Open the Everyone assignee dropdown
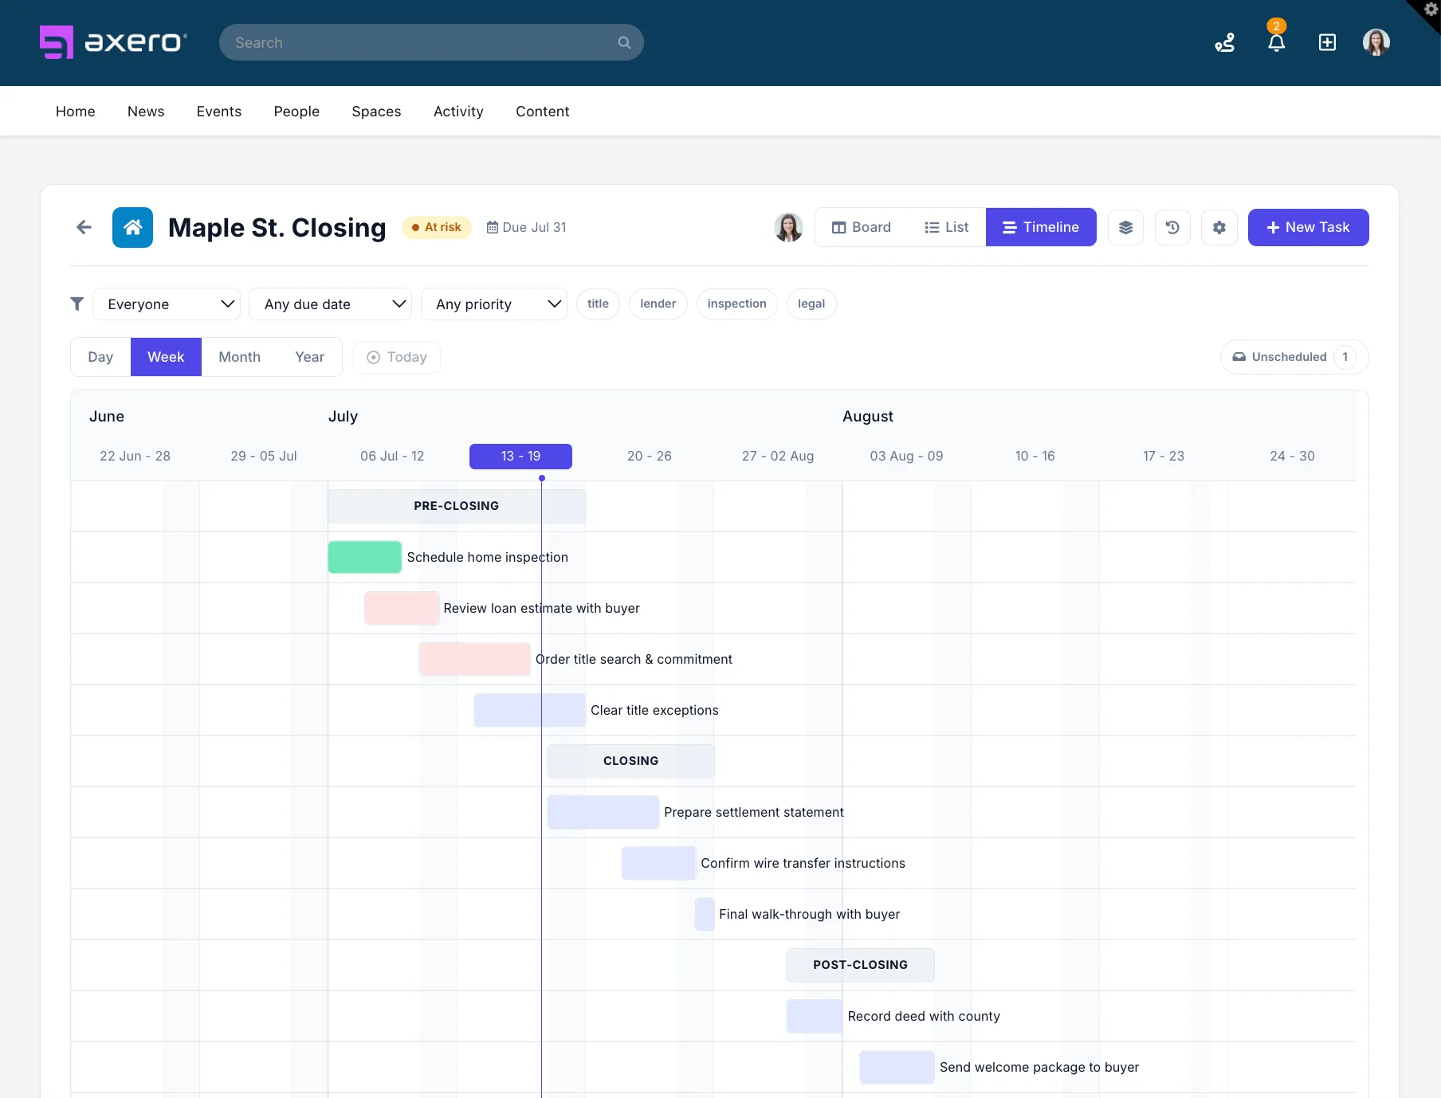This screenshot has height=1098, width=1441. pyautogui.click(x=167, y=304)
